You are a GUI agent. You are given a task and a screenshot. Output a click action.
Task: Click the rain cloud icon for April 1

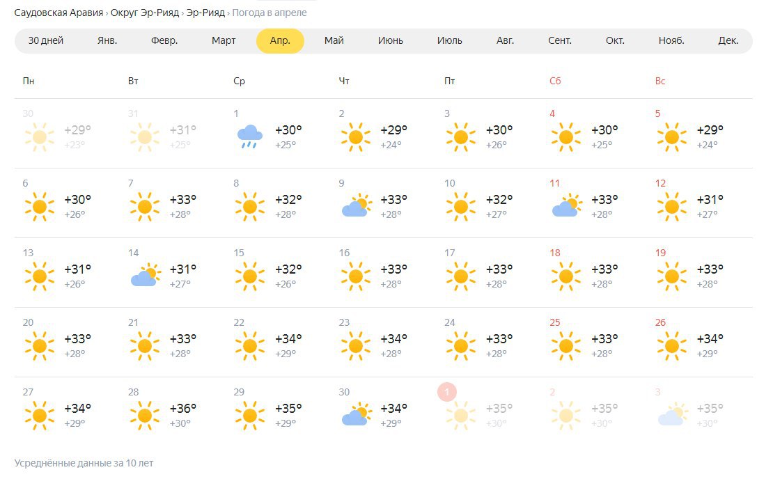tap(249, 136)
